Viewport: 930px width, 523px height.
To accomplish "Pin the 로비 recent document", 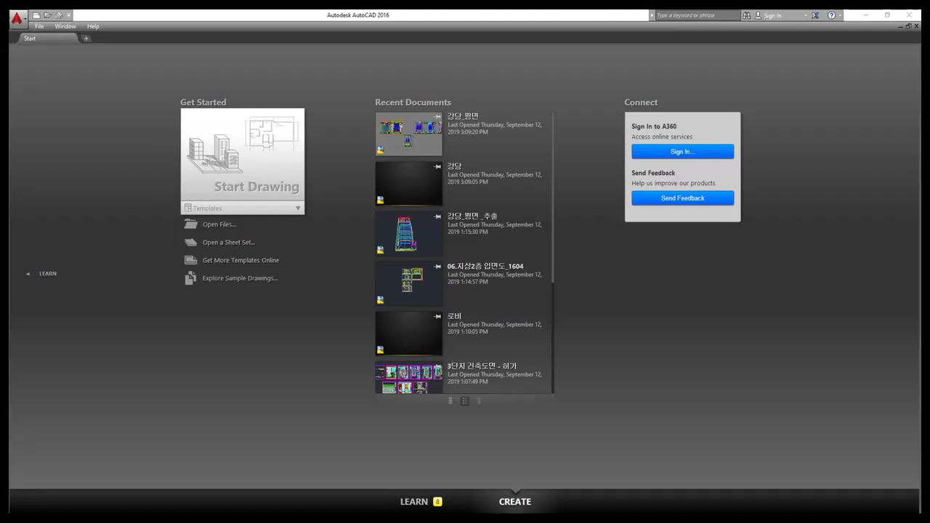I will point(437,317).
